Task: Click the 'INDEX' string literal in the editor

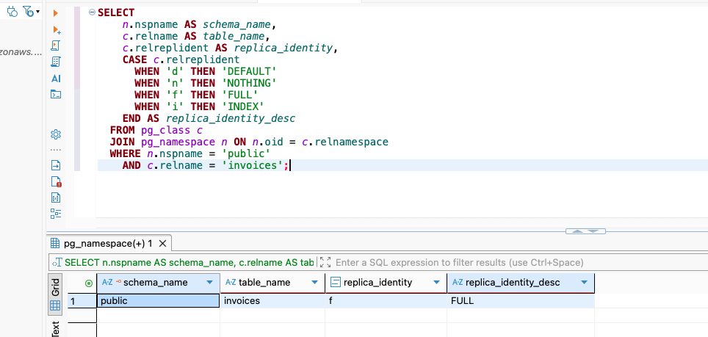Action: tap(243, 107)
